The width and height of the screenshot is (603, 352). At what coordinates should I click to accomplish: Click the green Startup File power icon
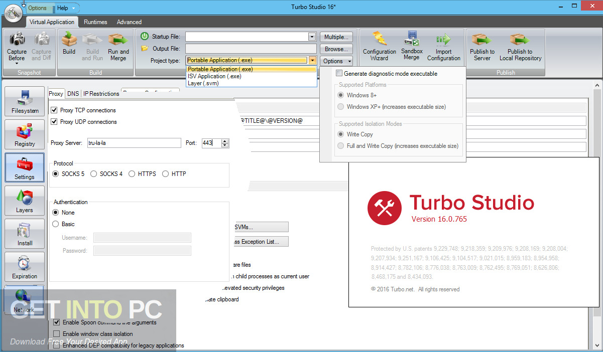coord(145,36)
